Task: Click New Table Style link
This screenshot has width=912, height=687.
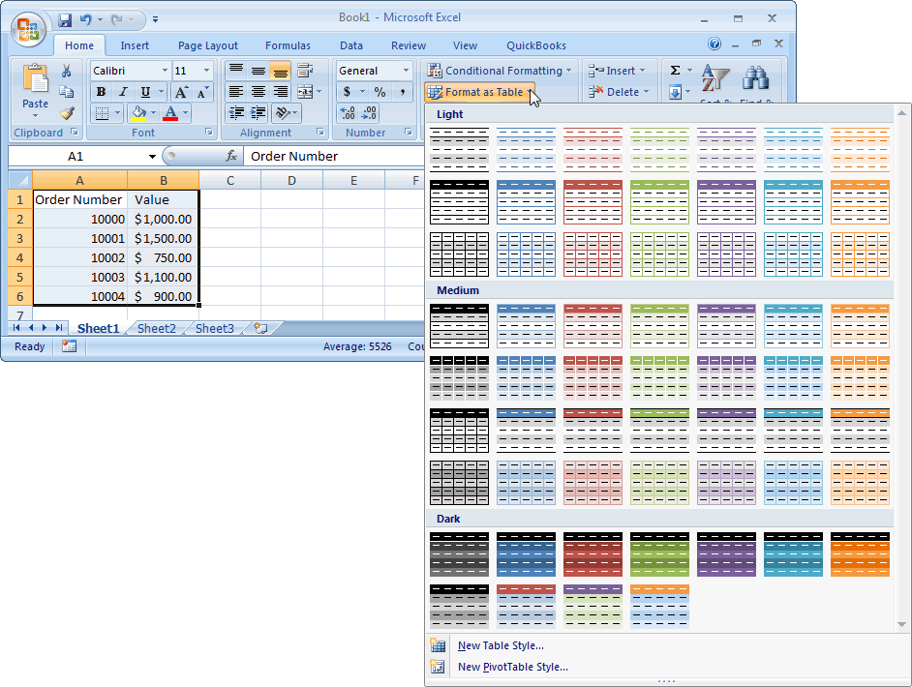Action: tap(501, 645)
